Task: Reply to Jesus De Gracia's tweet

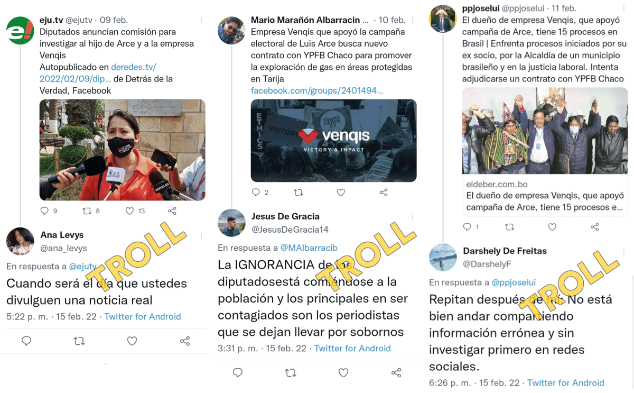Action: tap(238, 373)
